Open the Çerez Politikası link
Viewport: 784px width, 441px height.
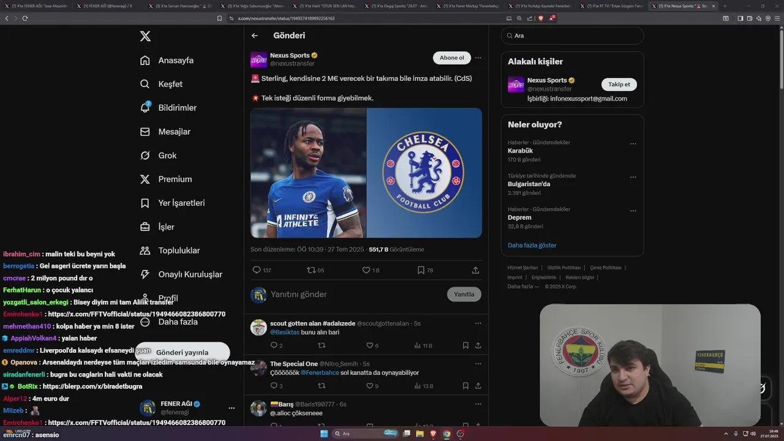tap(605, 268)
